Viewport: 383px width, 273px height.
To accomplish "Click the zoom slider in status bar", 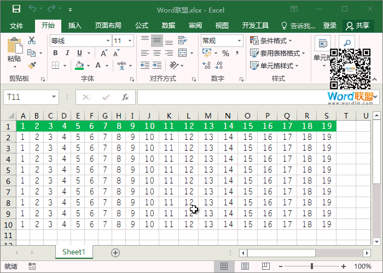I will click(x=312, y=266).
